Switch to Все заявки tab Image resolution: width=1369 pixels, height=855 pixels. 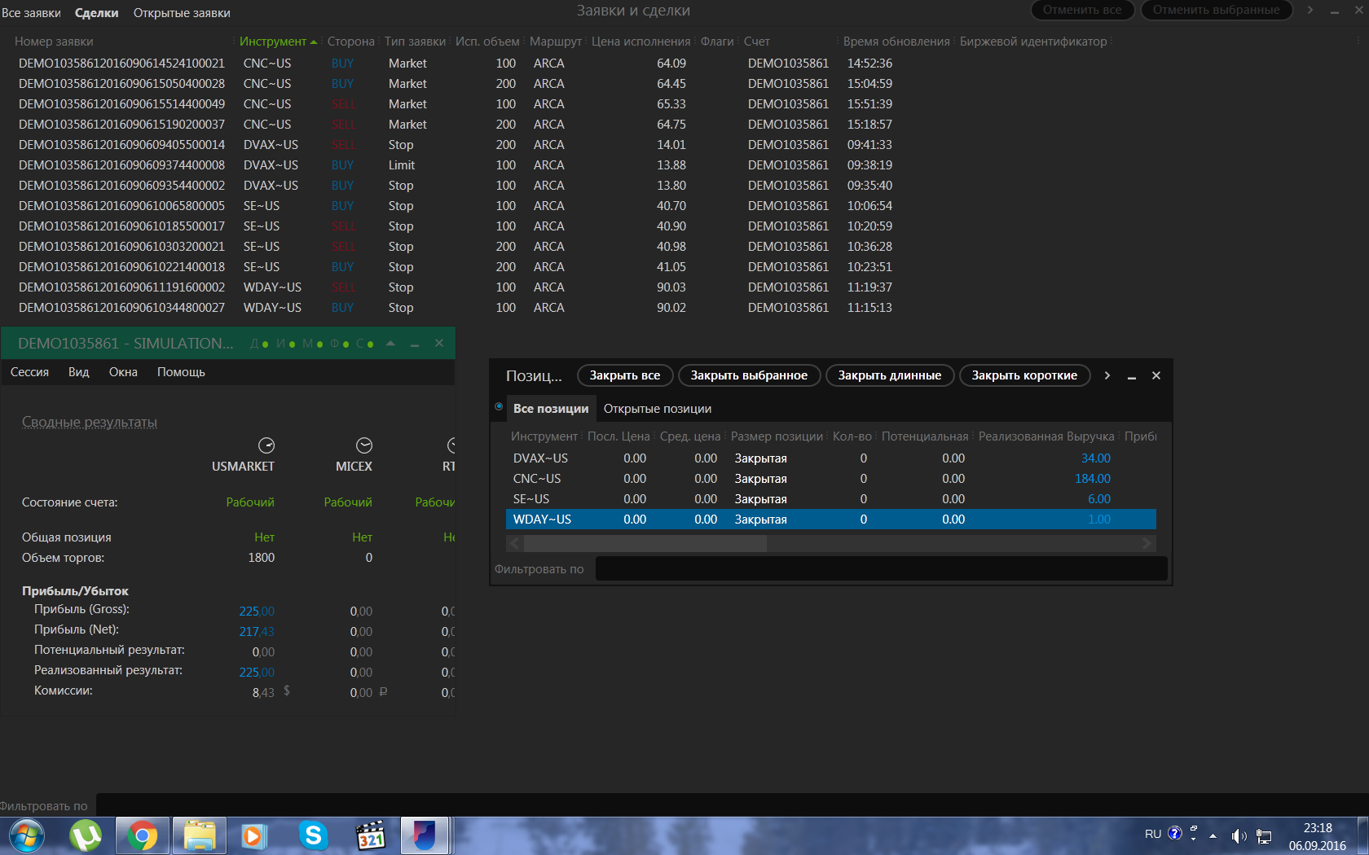[x=31, y=13]
